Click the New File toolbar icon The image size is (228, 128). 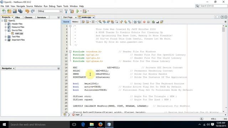point(4,11)
